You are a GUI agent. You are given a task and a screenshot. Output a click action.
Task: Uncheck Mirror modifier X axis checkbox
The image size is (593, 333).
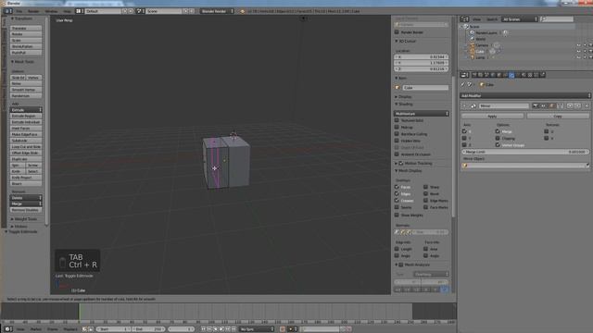[464, 131]
